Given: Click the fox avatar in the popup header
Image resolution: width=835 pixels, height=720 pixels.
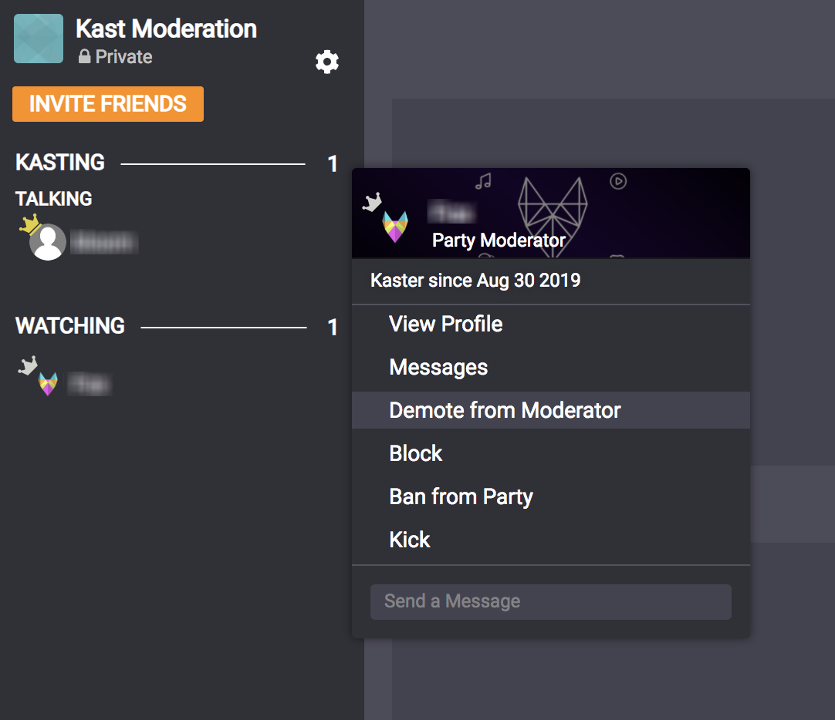Looking at the screenshot, I should point(395,227).
